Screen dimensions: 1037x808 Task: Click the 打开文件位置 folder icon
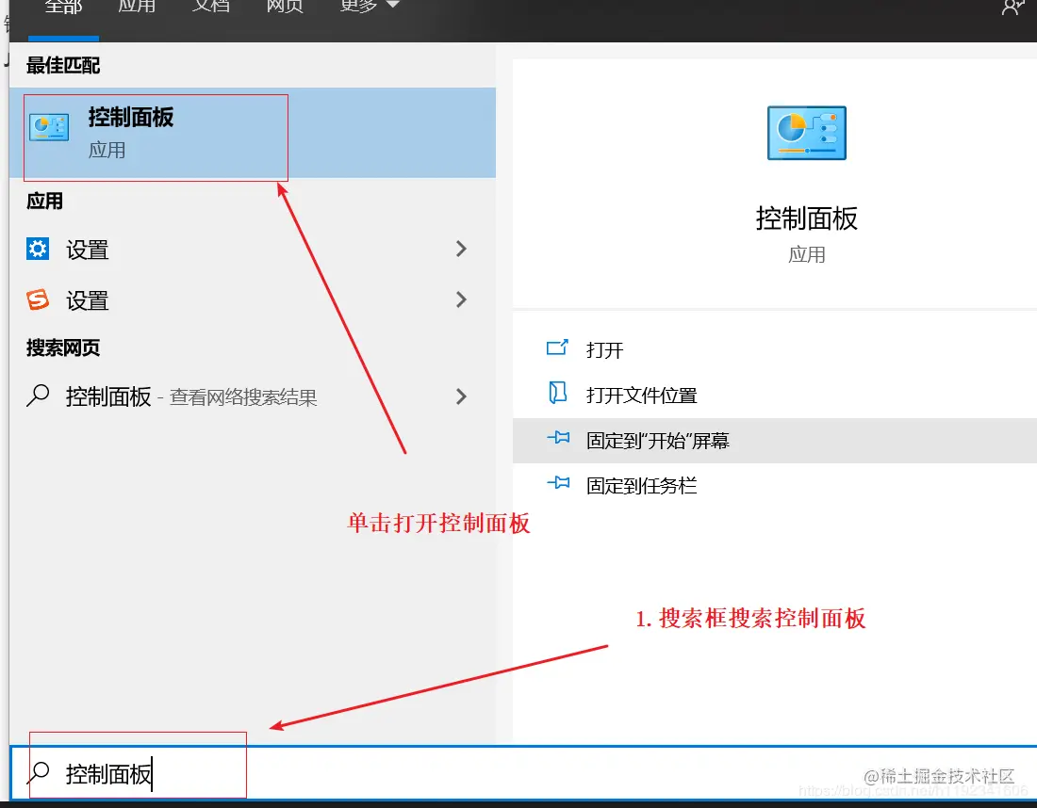[x=555, y=395]
